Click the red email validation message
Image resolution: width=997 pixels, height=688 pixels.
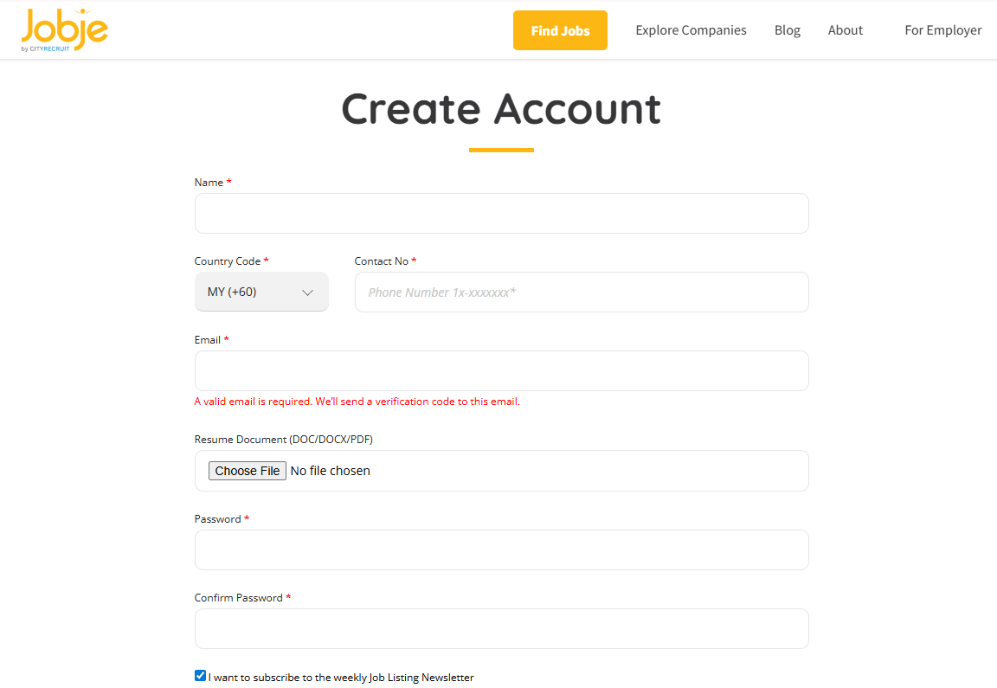(357, 402)
